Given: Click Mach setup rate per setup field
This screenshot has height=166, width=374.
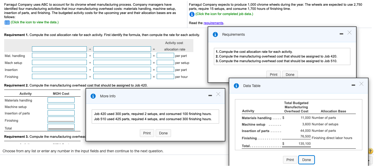Looking at the screenshot, I should 165,62.
